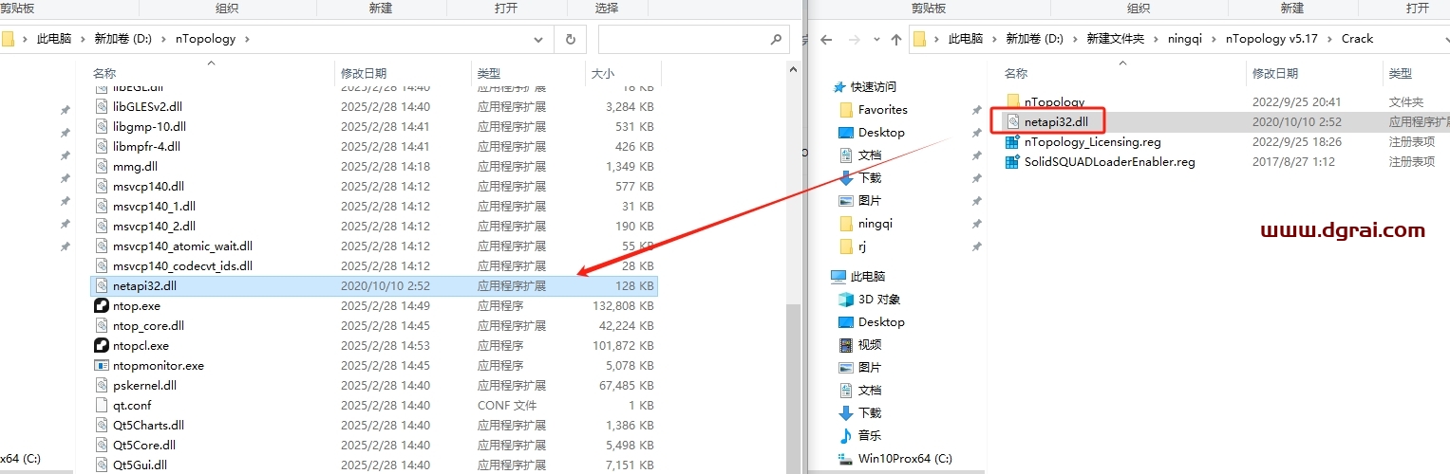Image resolution: width=1450 pixels, height=474 pixels.
Task: Click 新建文件夹 breadcrumb in right window
Action: click(x=1115, y=40)
